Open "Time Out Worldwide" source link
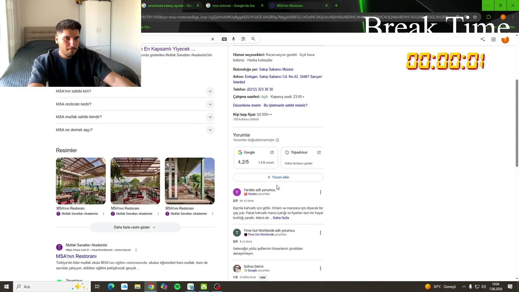The height and width of the screenshot is (292, 519). (261, 234)
